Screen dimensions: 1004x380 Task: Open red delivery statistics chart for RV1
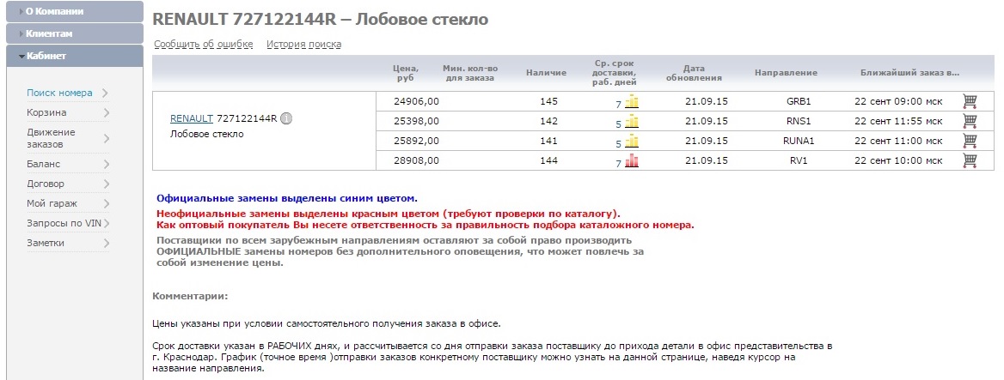[x=632, y=161]
